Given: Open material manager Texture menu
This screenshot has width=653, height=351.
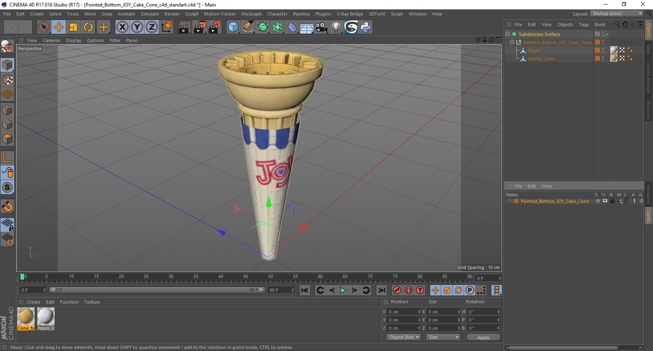Looking at the screenshot, I should coord(92,302).
